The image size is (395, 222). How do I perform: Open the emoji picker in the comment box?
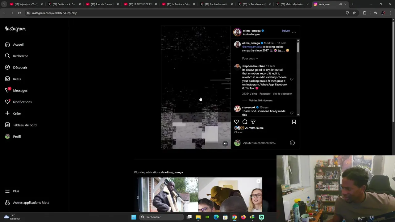[x=292, y=143]
